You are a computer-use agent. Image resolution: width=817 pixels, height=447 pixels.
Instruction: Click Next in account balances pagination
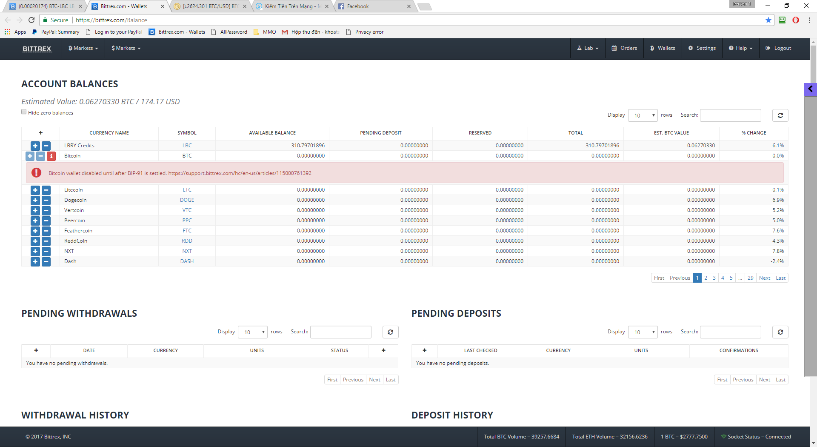click(x=765, y=278)
